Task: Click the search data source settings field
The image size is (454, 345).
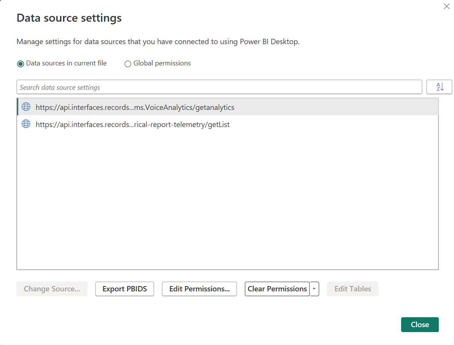Action: (x=219, y=87)
